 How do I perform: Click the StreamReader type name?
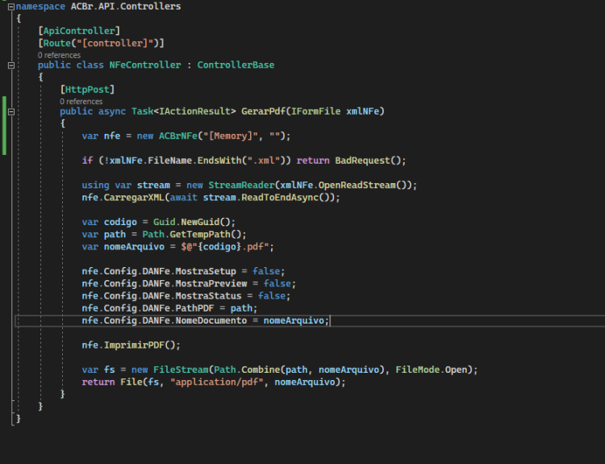241,186
